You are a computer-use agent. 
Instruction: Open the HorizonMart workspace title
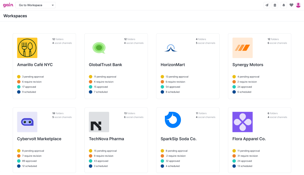click(173, 65)
